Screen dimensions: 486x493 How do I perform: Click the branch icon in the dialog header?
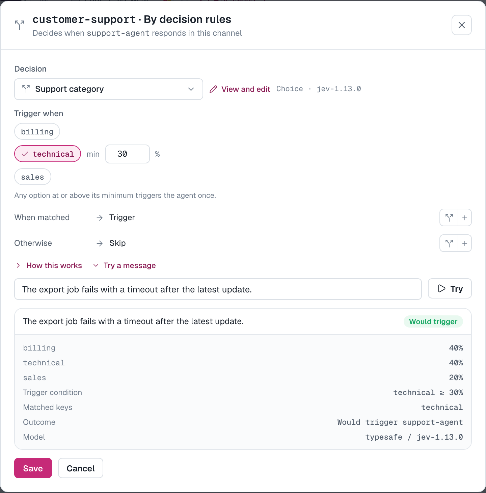[20, 25]
